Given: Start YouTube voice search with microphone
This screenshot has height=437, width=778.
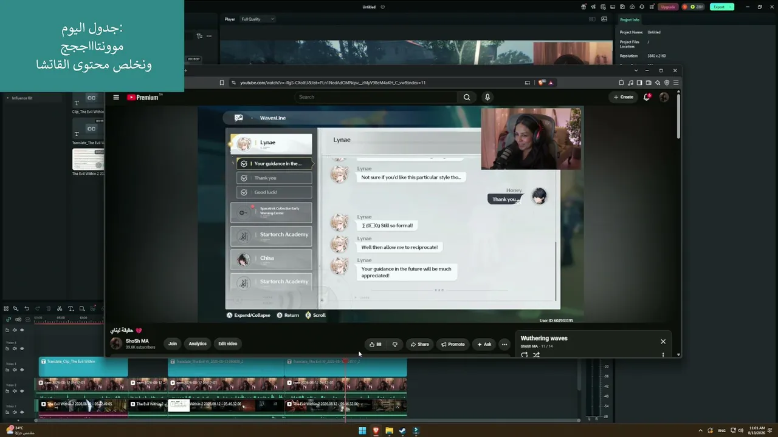Looking at the screenshot, I should 487,97.
